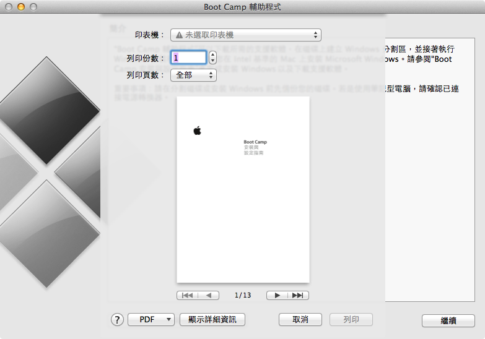Screen dimensions: 485x339
Task: Open the printer selection dropdown
Action: (x=245, y=35)
